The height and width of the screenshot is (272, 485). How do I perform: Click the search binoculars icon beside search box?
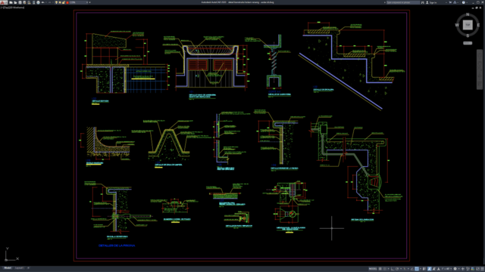[423, 2]
